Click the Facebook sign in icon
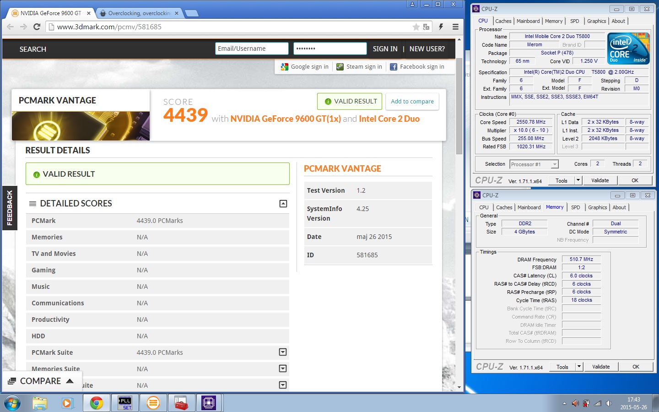Image resolution: width=659 pixels, height=412 pixels. (394, 67)
